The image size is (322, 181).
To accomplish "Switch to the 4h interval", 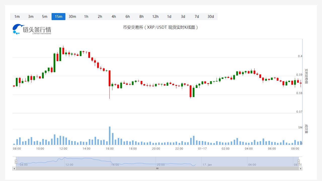I will coord(114,17).
